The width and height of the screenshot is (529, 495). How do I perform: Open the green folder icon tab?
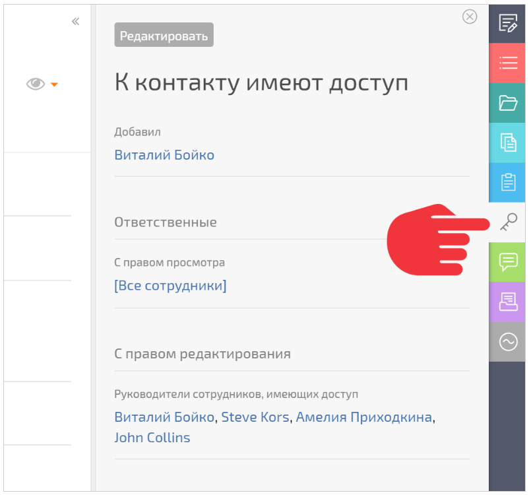point(508,102)
